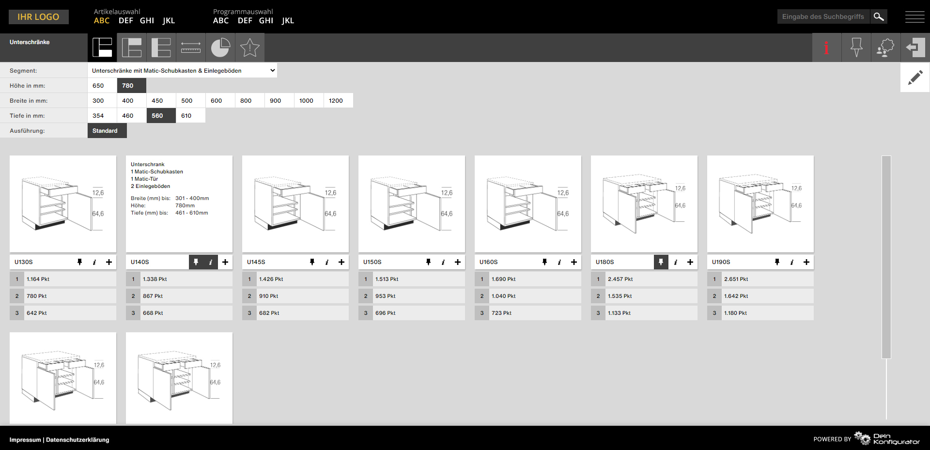The width and height of the screenshot is (930, 450).
Task: Click the pushpin icon in top toolbar
Action: pyautogui.click(x=856, y=47)
